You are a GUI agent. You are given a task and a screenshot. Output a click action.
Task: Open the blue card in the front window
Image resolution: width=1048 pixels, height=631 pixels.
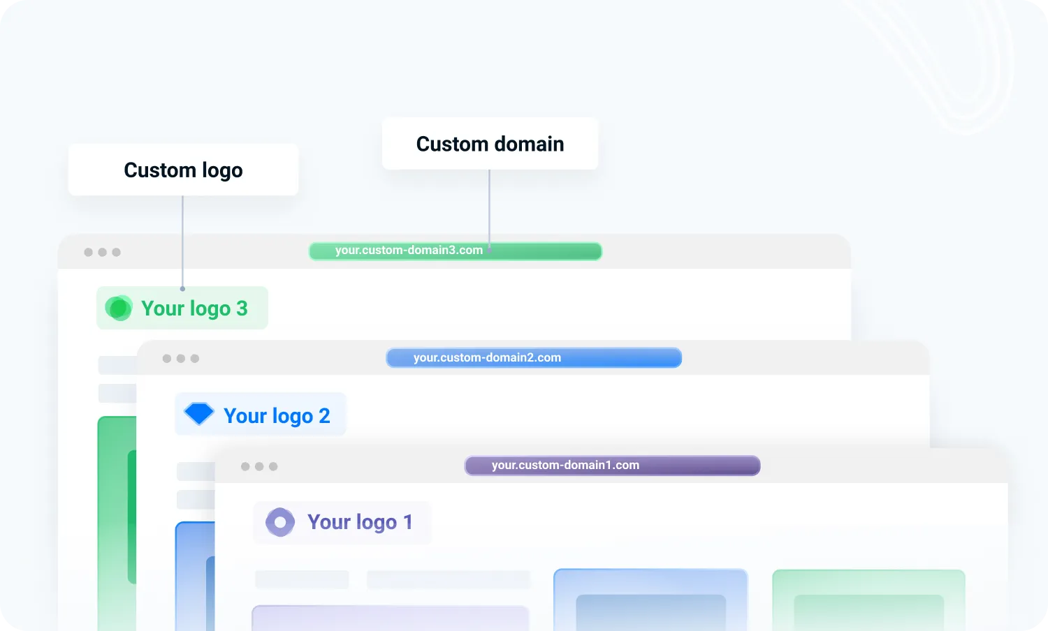click(x=650, y=599)
